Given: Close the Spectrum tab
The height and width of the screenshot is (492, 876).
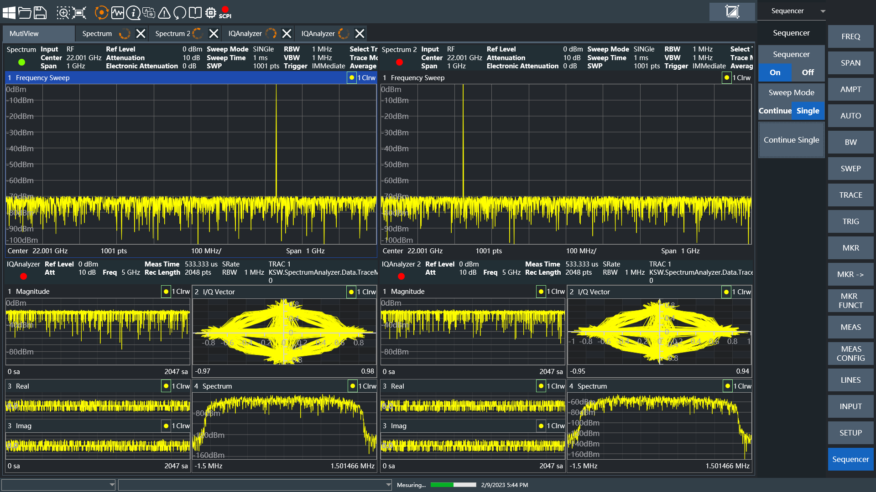Looking at the screenshot, I should pyautogui.click(x=141, y=33).
